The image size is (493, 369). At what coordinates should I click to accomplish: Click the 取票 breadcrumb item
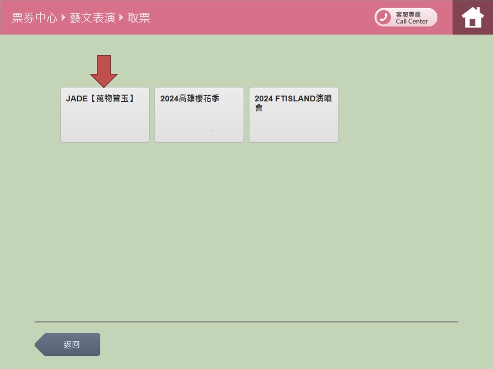coord(139,17)
